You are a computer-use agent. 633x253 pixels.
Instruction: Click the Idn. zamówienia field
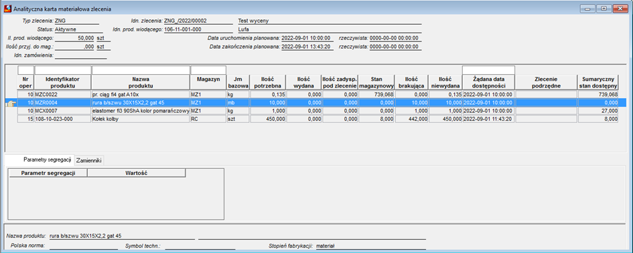tap(81, 55)
